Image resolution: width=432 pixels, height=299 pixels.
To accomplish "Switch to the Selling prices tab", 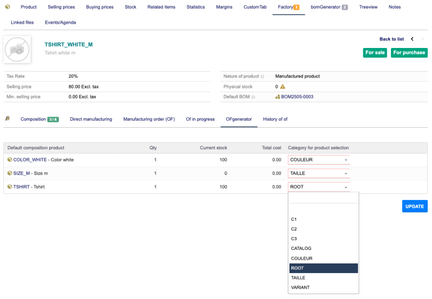I will [62, 7].
